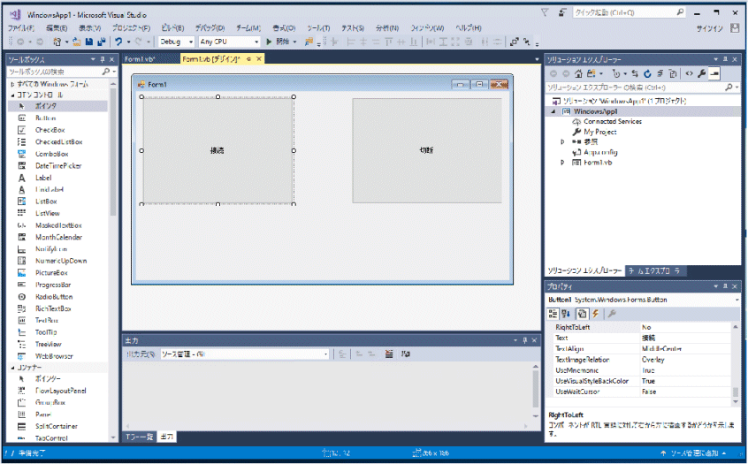Open the Edit menu
The width and height of the screenshot is (748, 464).
tap(57, 28)
